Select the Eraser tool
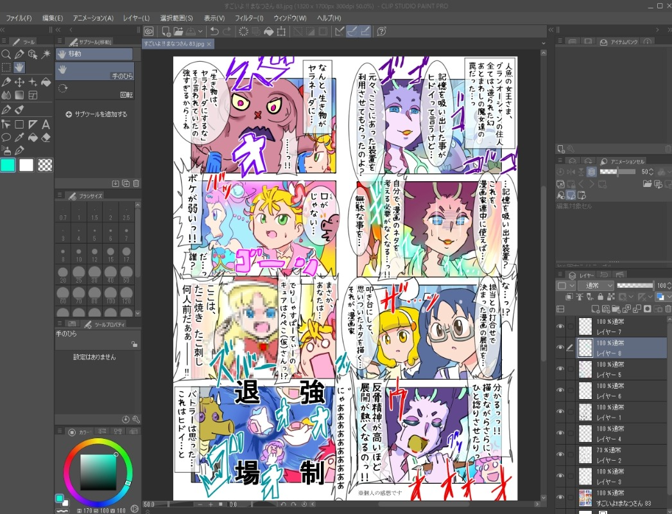The height and width of the screenshot is (514, 672). (x=46, y=137)
